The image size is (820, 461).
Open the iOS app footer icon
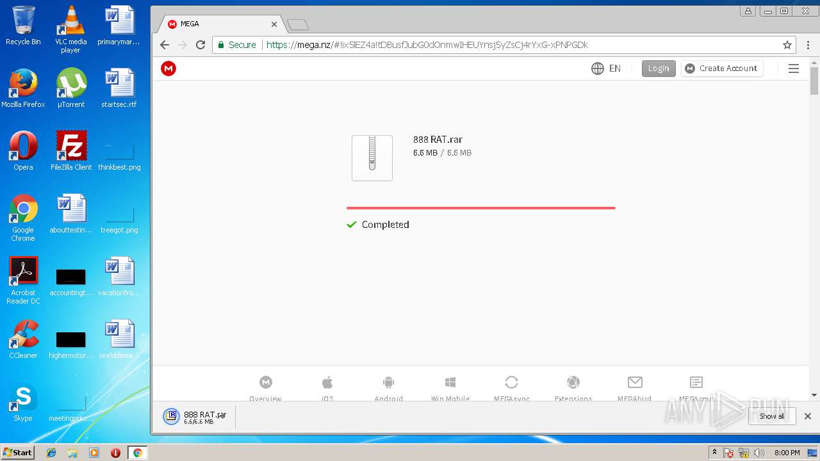click(327, 382)
